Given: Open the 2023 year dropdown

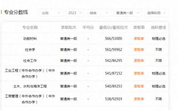Looking at the screenshot, I should [x=75, y=13].
